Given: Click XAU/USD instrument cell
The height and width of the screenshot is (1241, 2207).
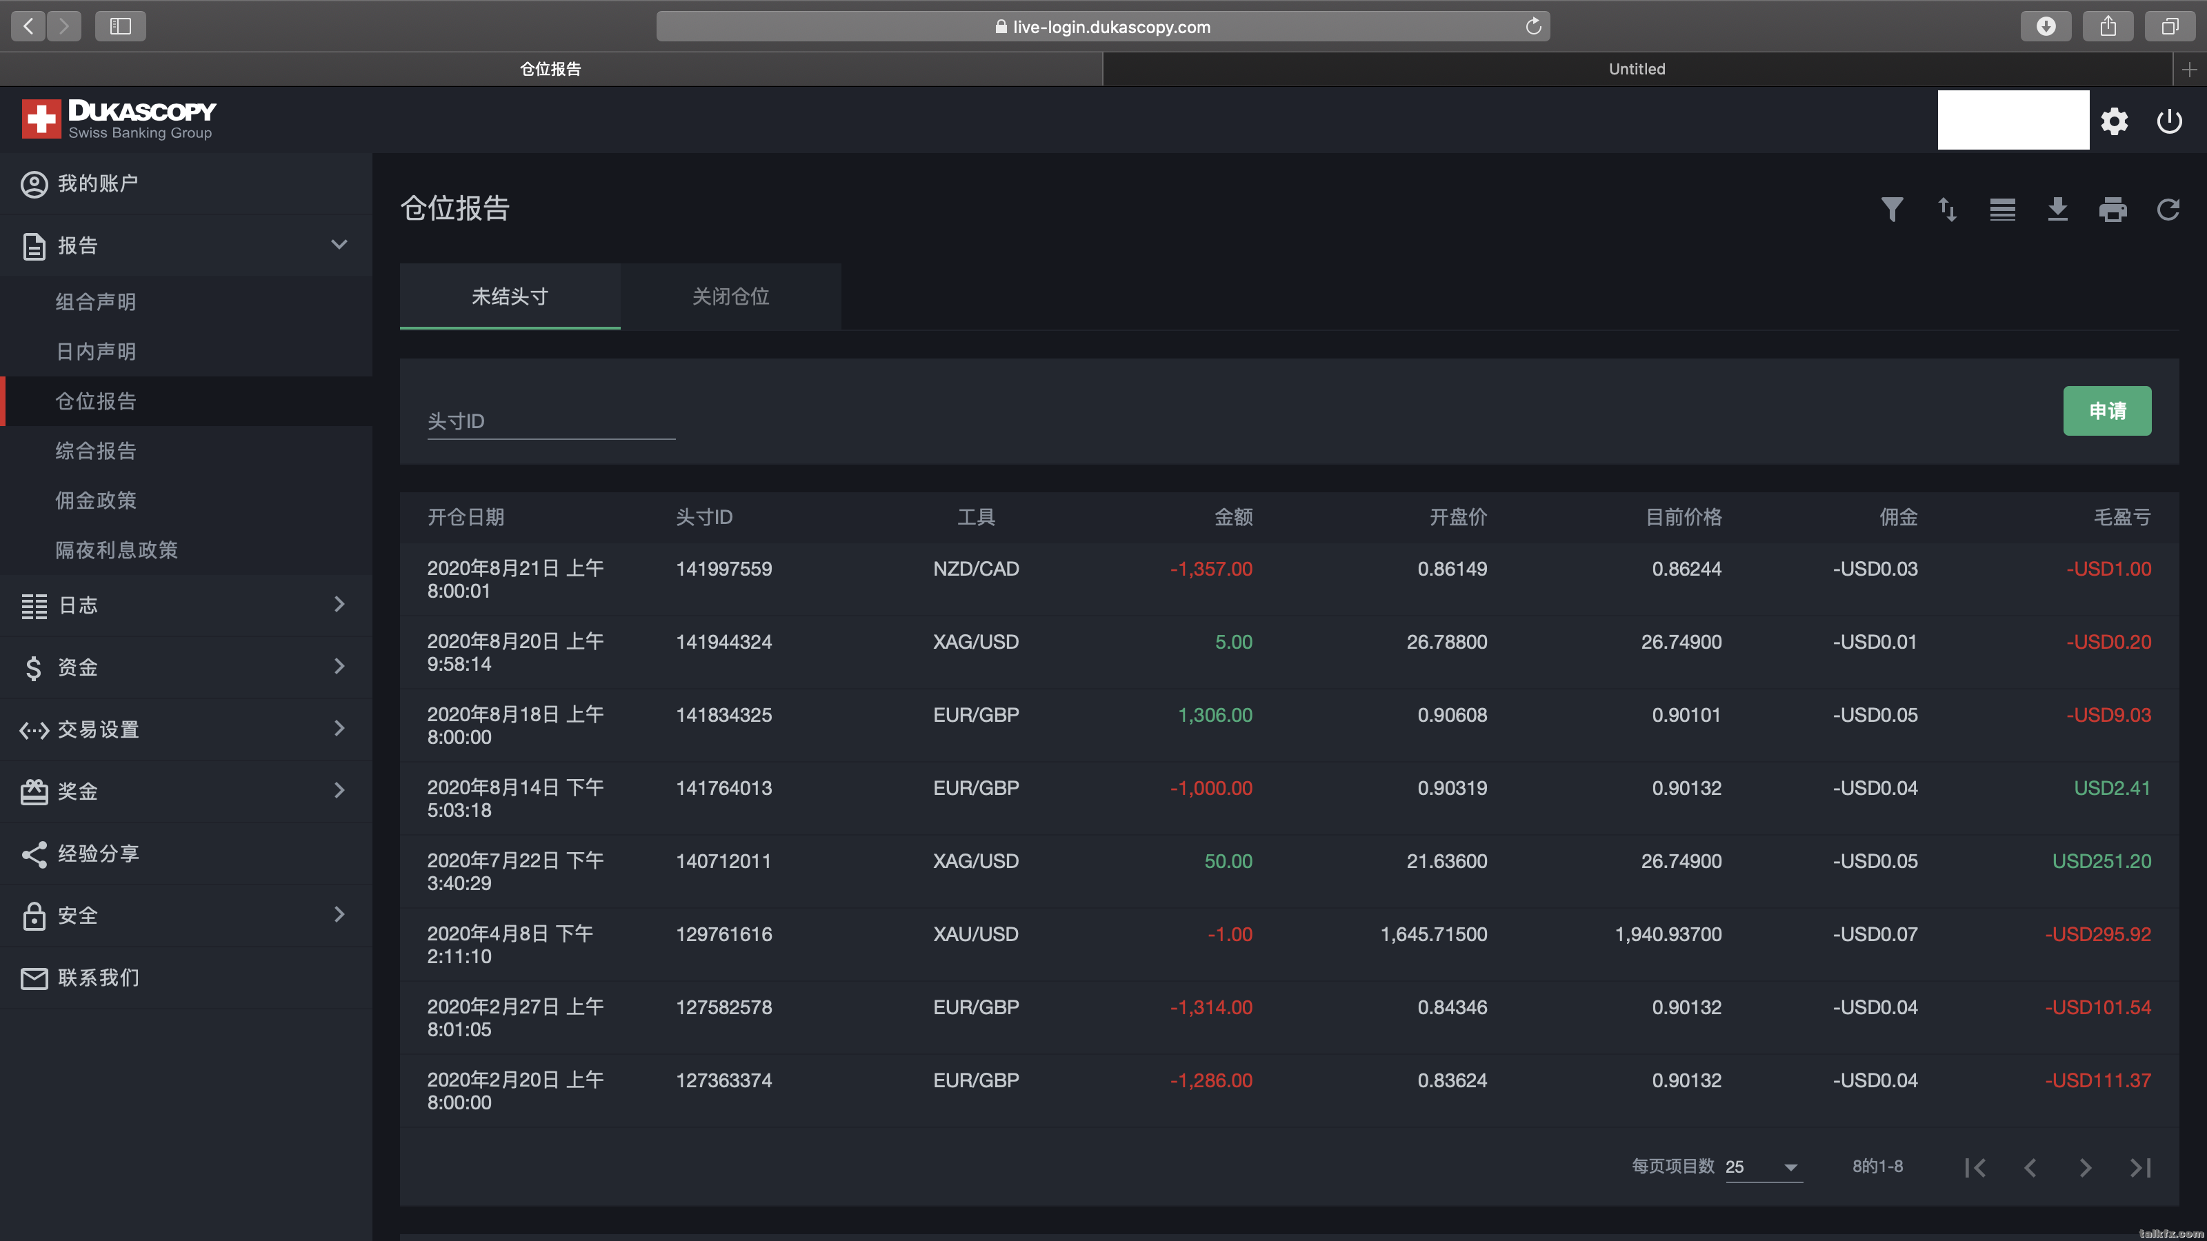Looking at the screenshot, I should (976, 934).
